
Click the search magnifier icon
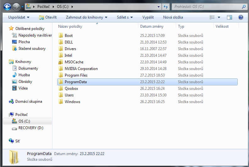point(244,7)
